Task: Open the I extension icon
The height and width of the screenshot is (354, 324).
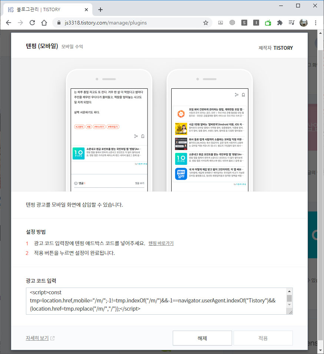Action: pyautogui.click(x=256, y=23)
